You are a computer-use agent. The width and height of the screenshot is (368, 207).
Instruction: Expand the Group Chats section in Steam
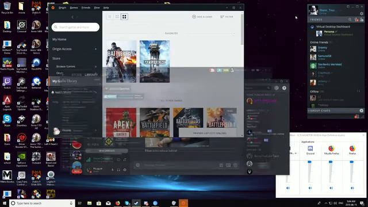pyautogui.click(x=320, y=110)
